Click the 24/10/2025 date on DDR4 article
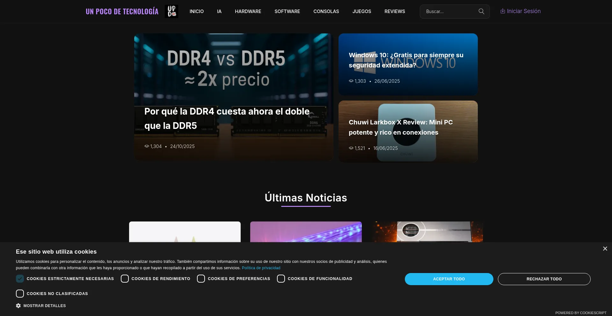 point(182,146)
